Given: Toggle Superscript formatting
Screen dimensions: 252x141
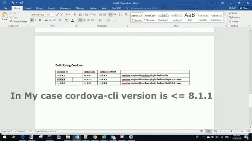Looking at the screenshot, I should [54, 20].
